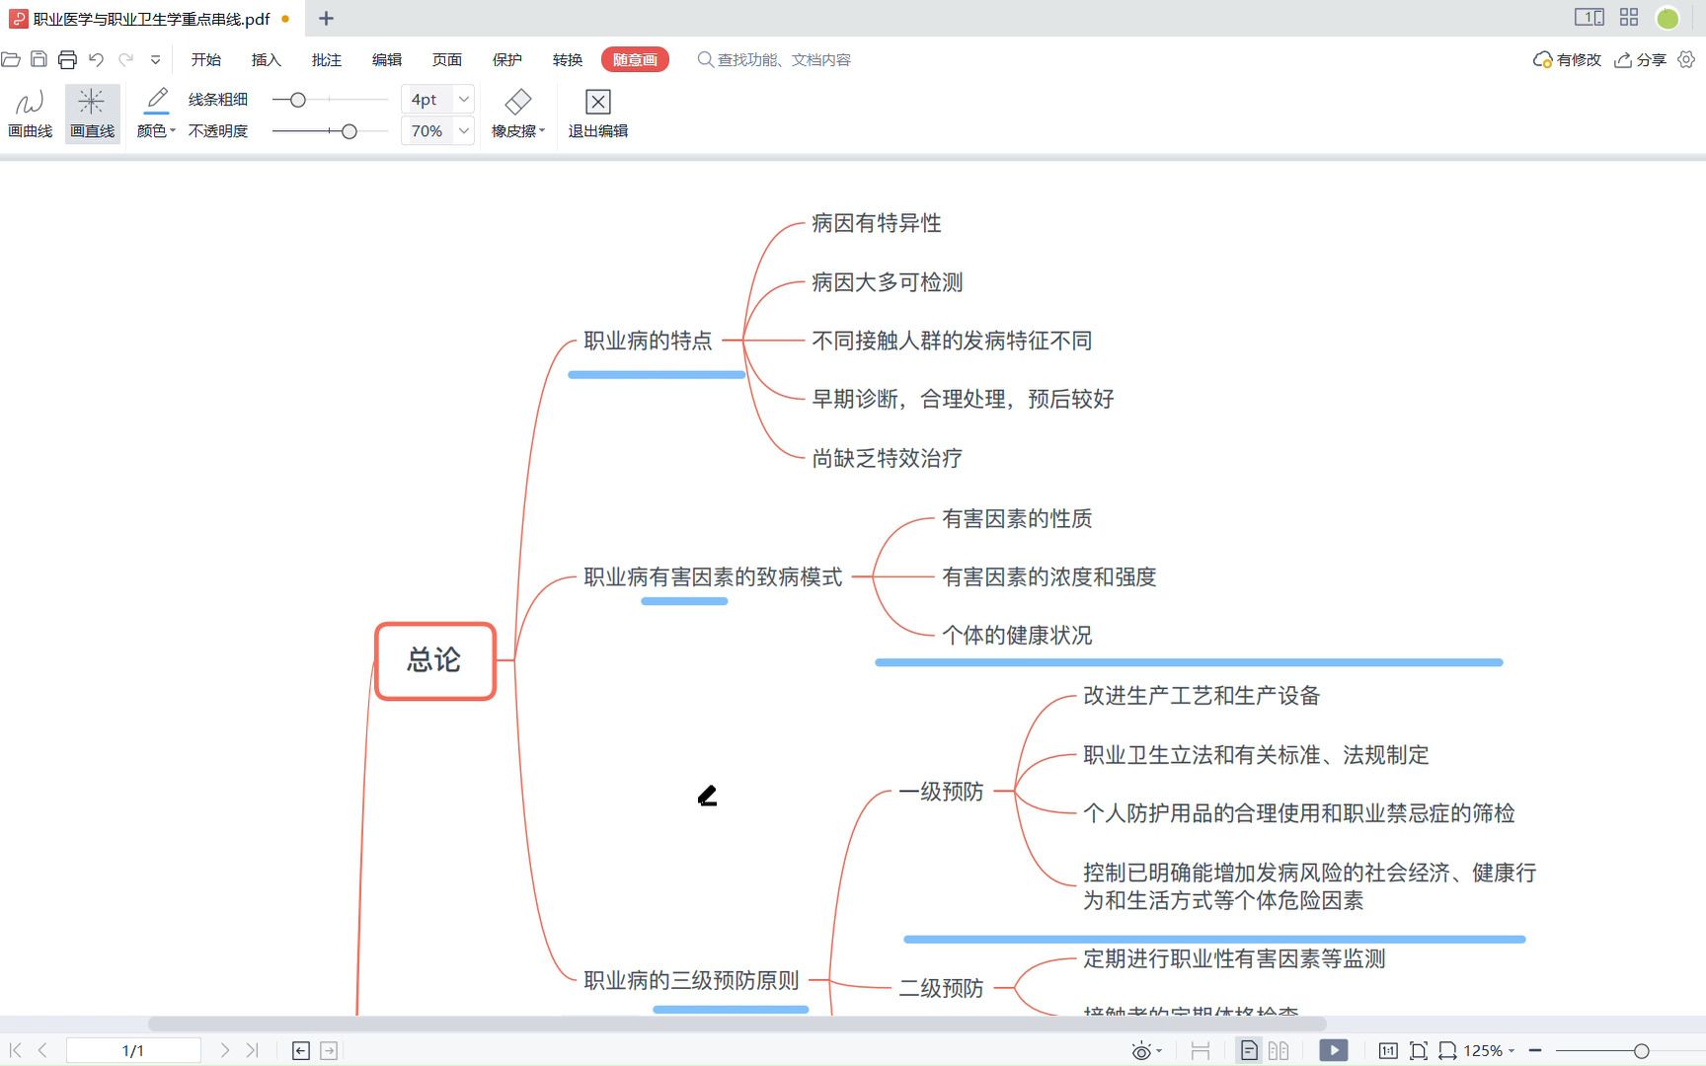Image resolution: width=1706 pixels, height=1066 pixels.
Task: Click the 总论 root node
Action: 434,660
